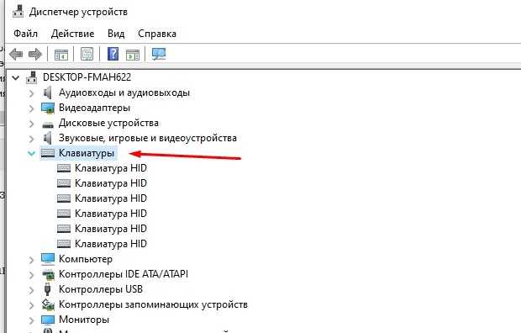Open the Справка menu

(157, 34)
